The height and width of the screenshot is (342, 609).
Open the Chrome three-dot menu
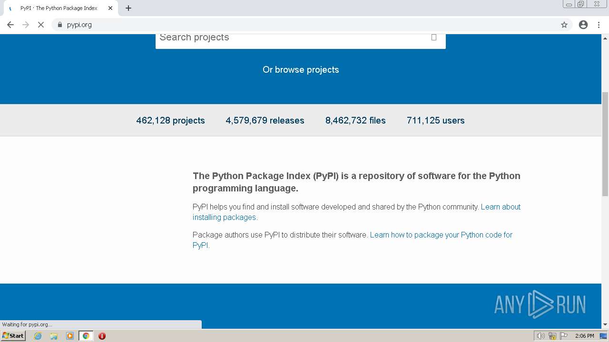[599, 25]
